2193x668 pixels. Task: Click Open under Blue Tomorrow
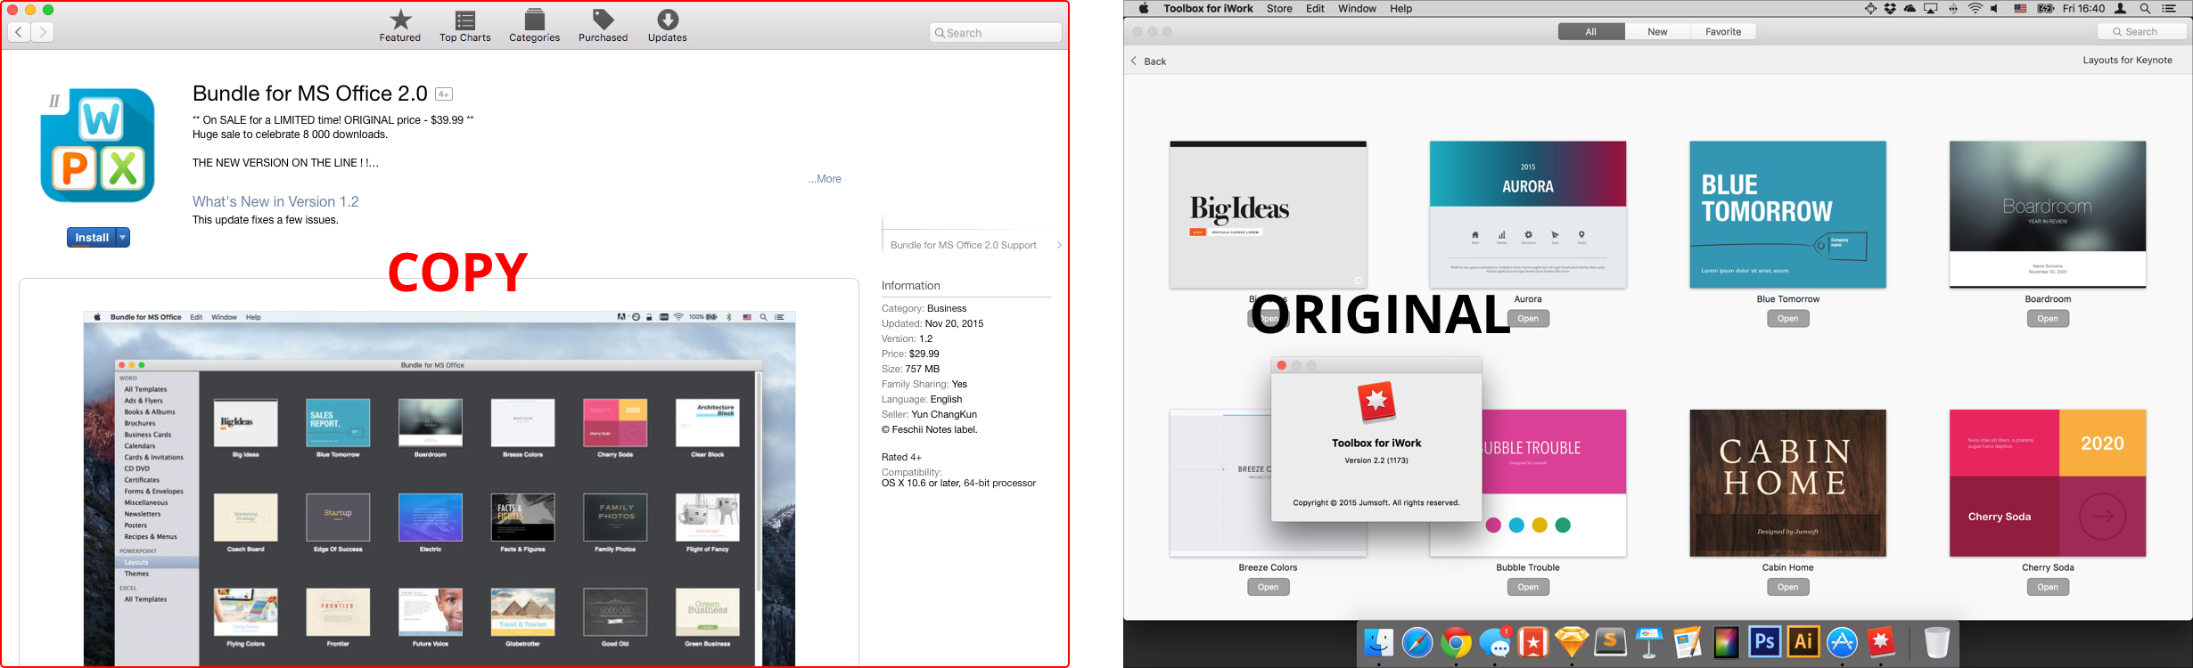point(1787,319)
